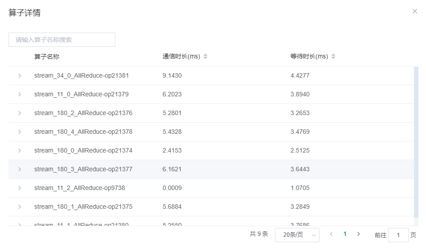Viewport: 426px width, 248px height.
Task: Click the 算子名称 column header
Action: tap(47, 57)
